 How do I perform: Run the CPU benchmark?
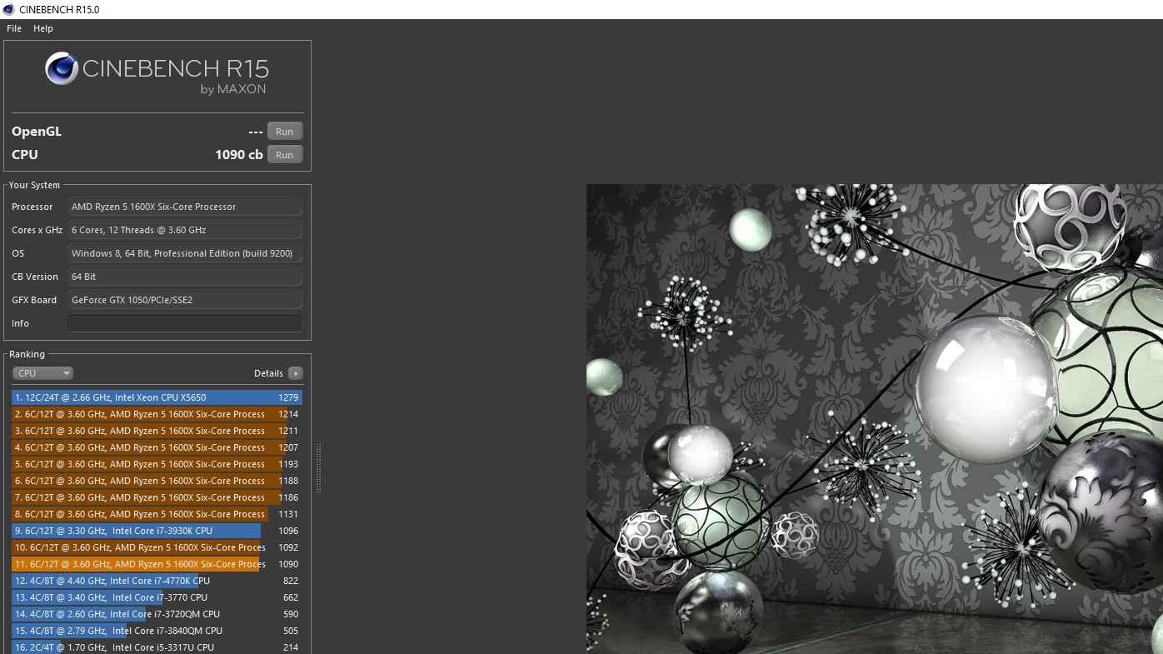point(285,155)
